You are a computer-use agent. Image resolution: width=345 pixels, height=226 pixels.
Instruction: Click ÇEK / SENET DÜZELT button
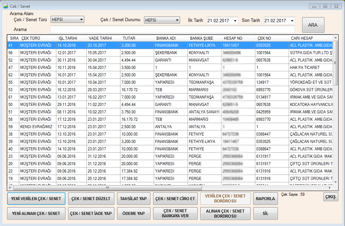pyautogui.click(x=91, y=198)
